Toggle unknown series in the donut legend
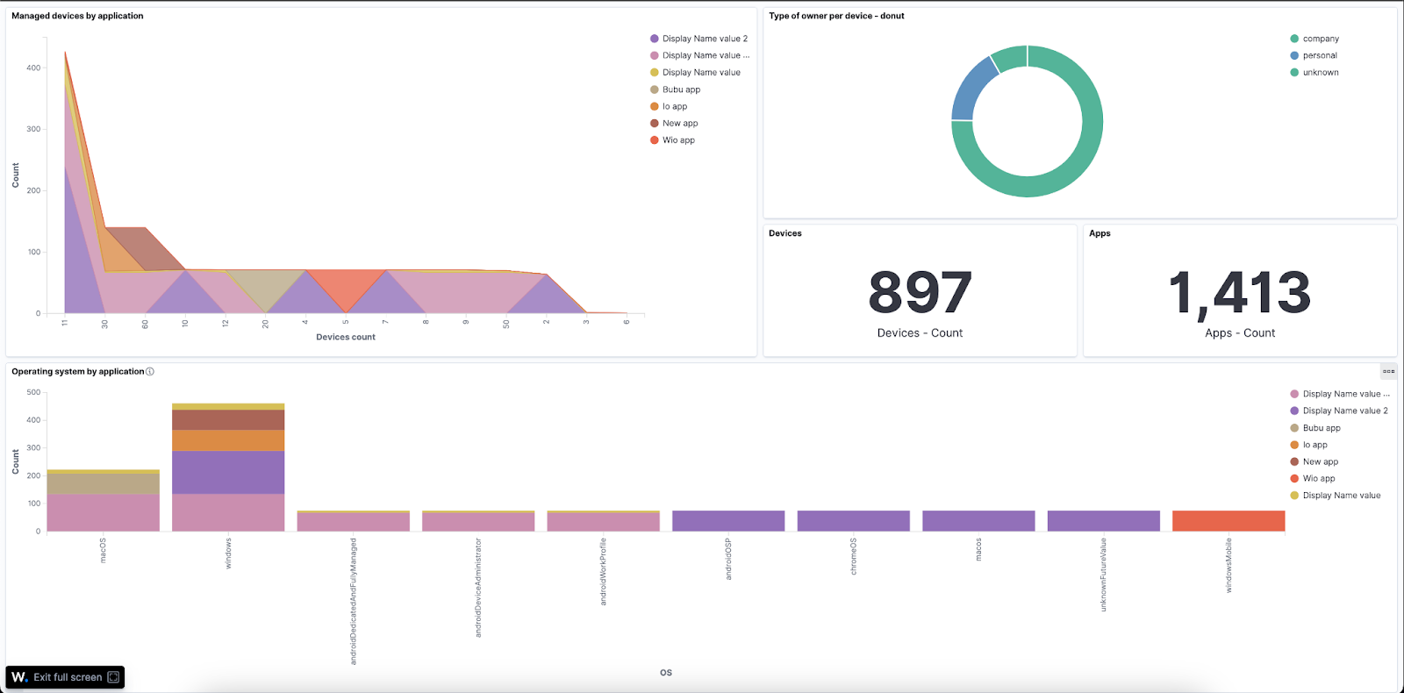 point(1321,73)
